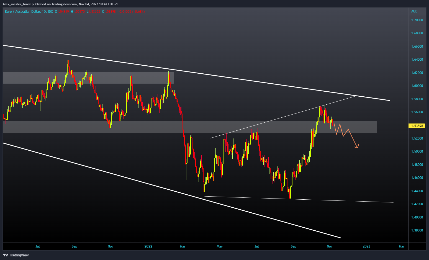Click the 1.62000 price axis label
429x260 pixels.
(x=417, y=73)
